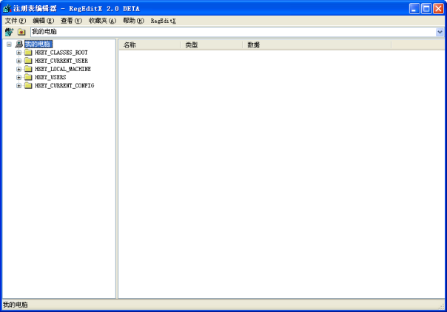Click the My Computer icon in the tree
The image size is (447, 312).
19,44
